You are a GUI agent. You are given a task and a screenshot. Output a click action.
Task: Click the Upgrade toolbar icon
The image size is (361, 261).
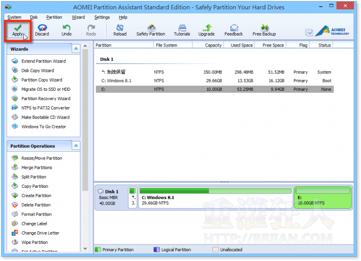point(206,30)
